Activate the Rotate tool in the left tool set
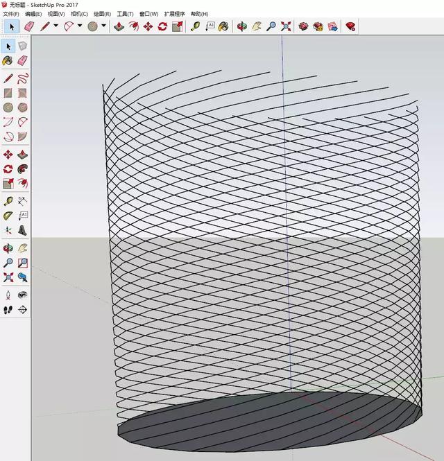444x461 pixels. coord(8,169)
